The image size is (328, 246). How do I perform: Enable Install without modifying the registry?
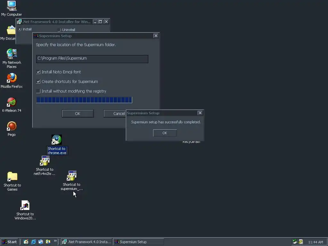coord(38,91)
